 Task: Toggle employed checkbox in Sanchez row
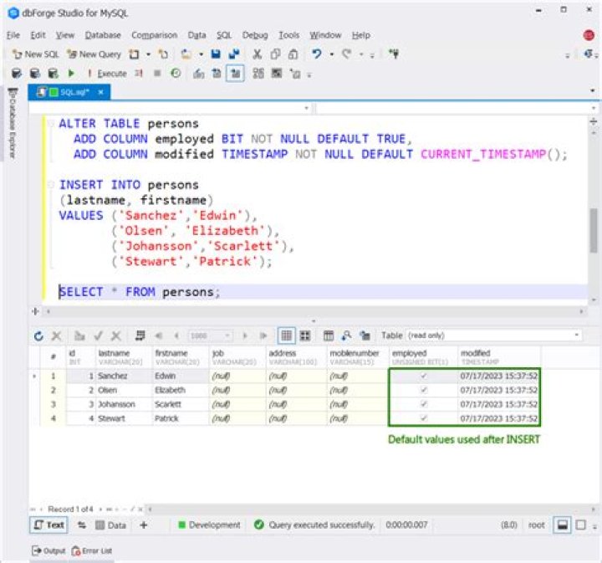coord(423,376)
